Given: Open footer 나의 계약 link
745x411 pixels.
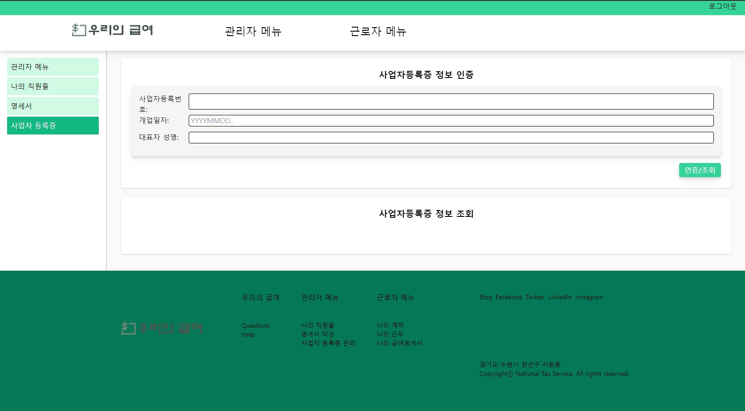Looking at the screenshot, I should pos(390,325).
